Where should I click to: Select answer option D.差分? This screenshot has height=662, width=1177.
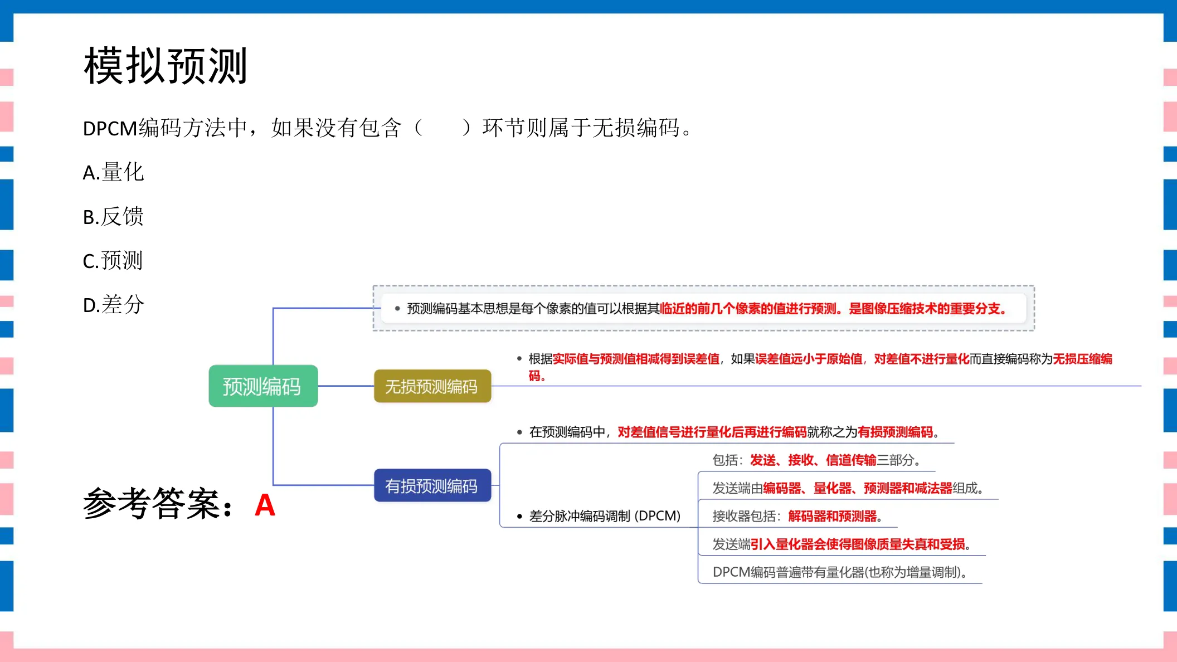(x=113, y=305)
